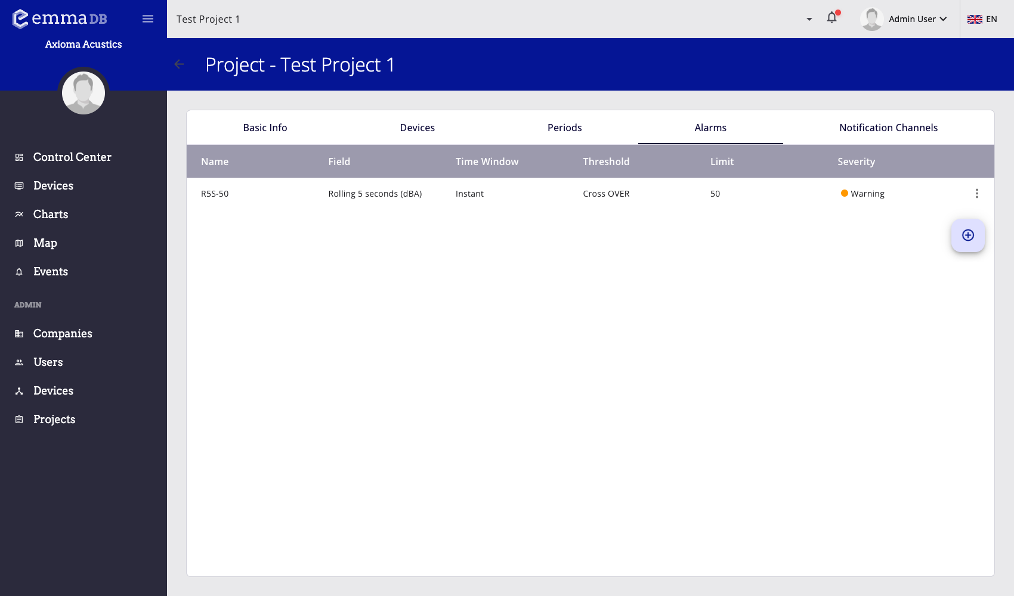Open the notifications bell
The width and height of the screenshot is (1014, 596).
[x=832, y=18]
